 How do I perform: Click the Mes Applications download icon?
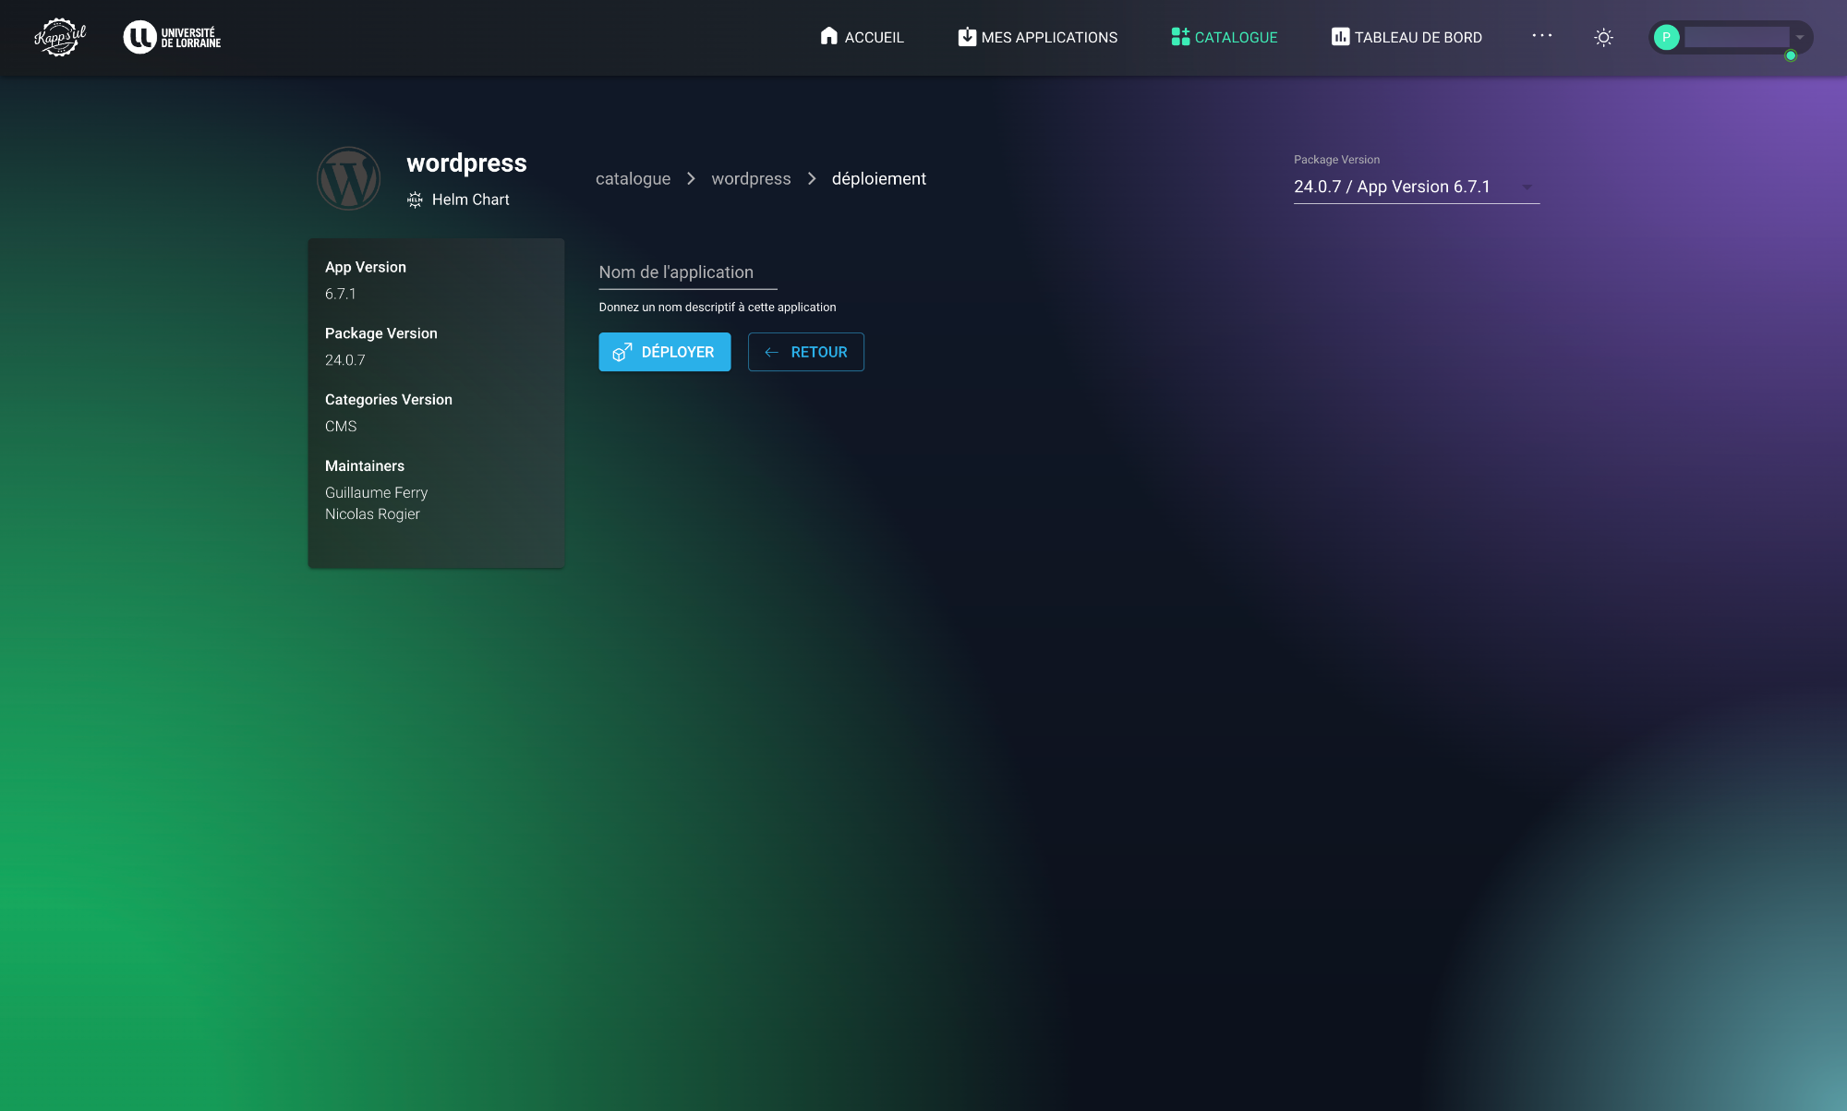point(967,37)
